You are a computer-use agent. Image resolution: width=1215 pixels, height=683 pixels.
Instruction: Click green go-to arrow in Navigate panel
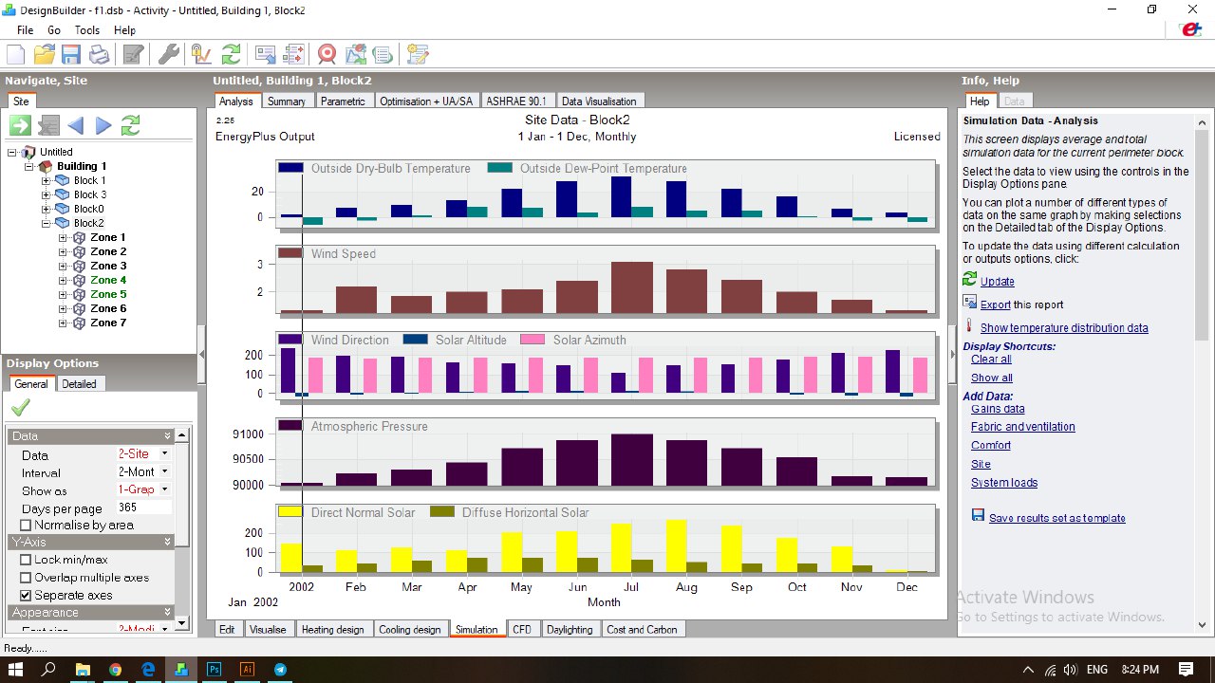[21, 125]
